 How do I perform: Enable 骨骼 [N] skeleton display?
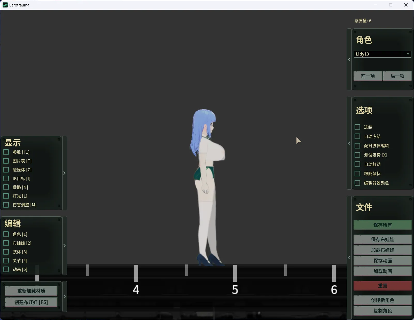coord(6,187)
